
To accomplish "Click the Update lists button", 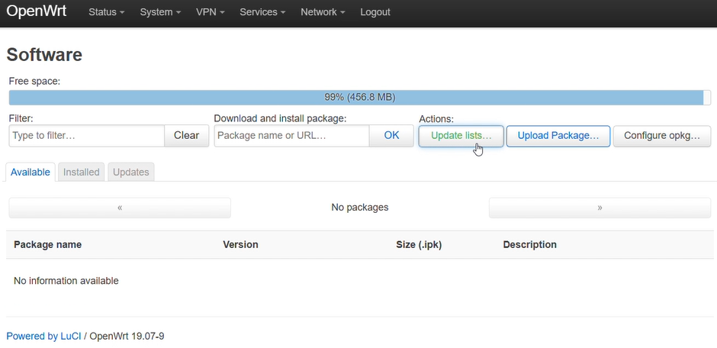I will point(461,136).
